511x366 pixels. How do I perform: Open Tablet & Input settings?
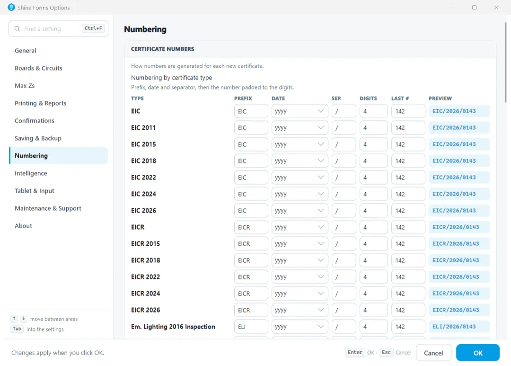[x=58, y=191]
